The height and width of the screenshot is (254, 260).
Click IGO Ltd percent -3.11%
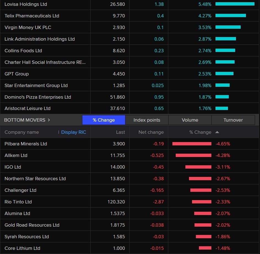pos(223,167)
